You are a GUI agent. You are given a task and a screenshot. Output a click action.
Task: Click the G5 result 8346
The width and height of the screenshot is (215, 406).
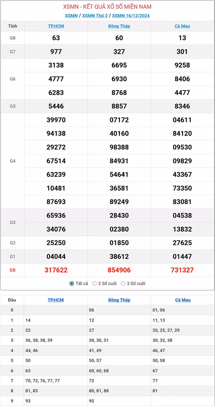coord(182,106)
